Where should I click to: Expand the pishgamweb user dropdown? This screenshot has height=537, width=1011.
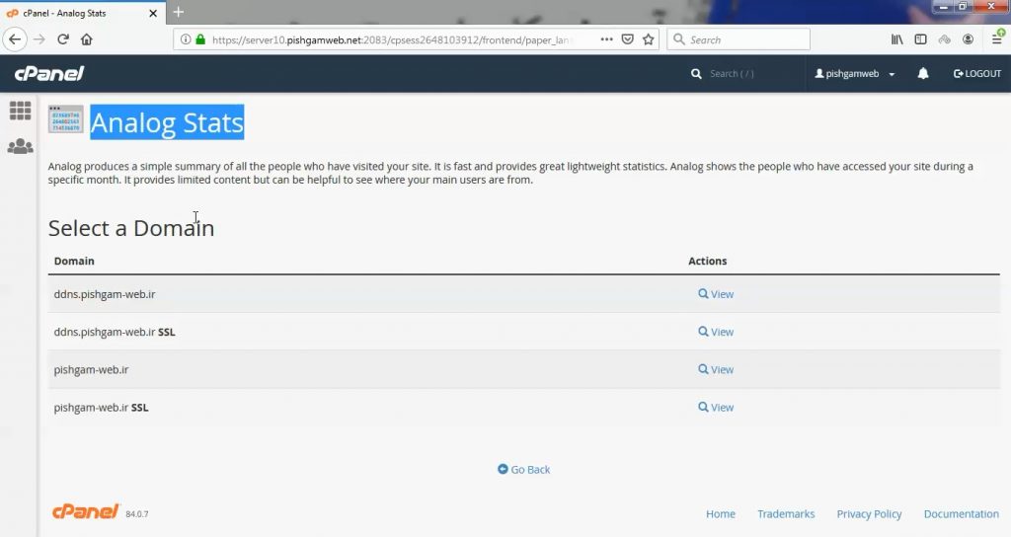[854, 73]
